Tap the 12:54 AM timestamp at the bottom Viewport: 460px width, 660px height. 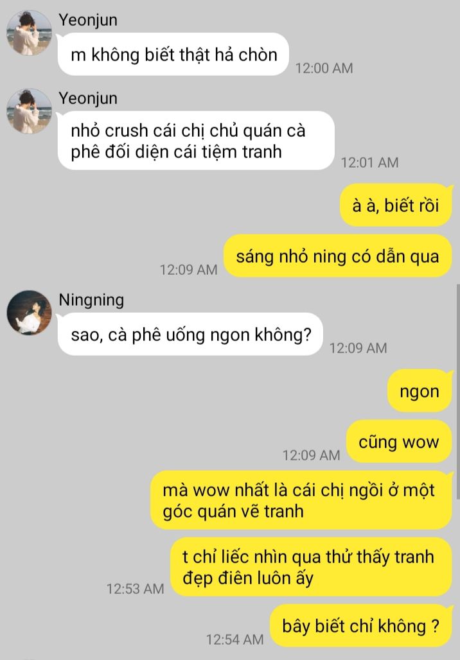click(234, 639)
